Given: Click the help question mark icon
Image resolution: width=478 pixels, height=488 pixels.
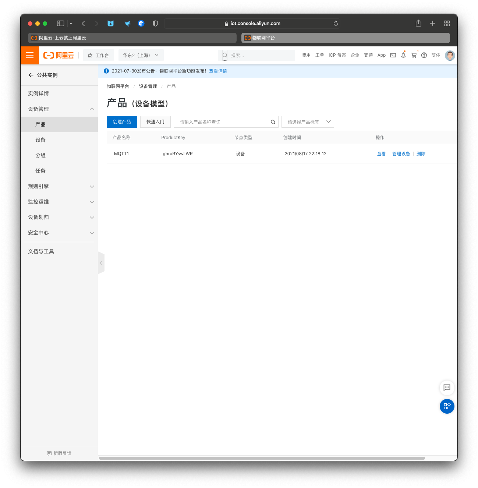Looking at the screenshot, I should click(x=424, y=55).
